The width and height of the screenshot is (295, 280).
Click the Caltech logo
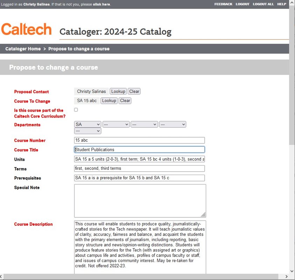coord(26,29)
